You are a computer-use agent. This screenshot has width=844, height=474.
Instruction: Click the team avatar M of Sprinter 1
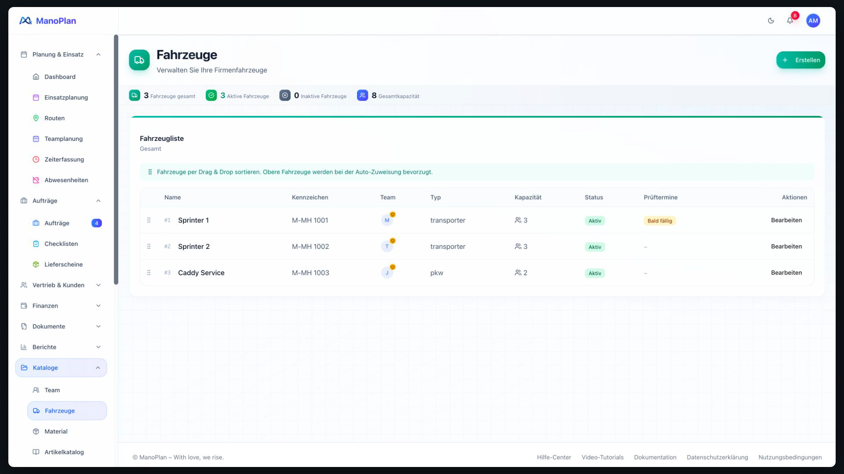pos(387,220)
